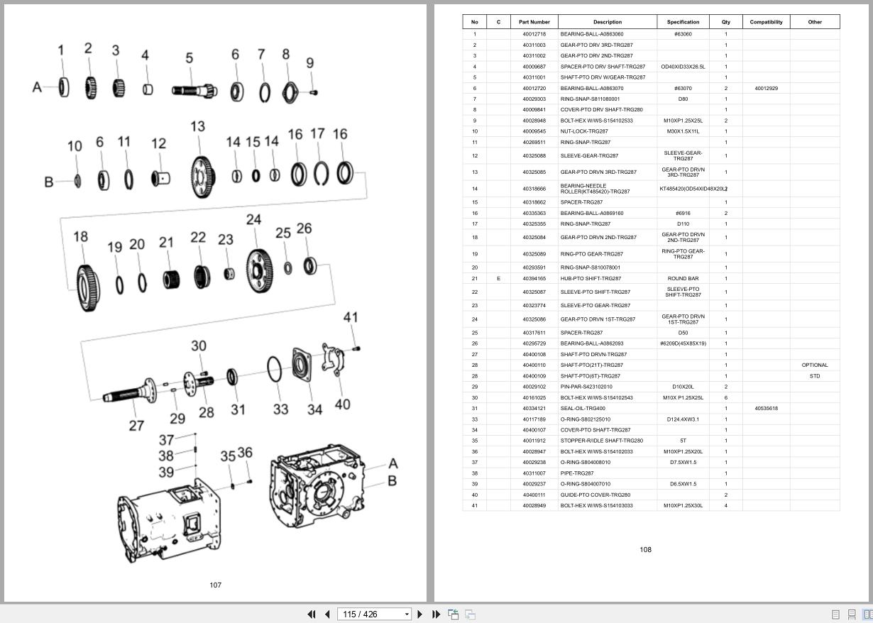Click the Compatibility column header
Screen dimensions: 873x623
click(767, 22)
